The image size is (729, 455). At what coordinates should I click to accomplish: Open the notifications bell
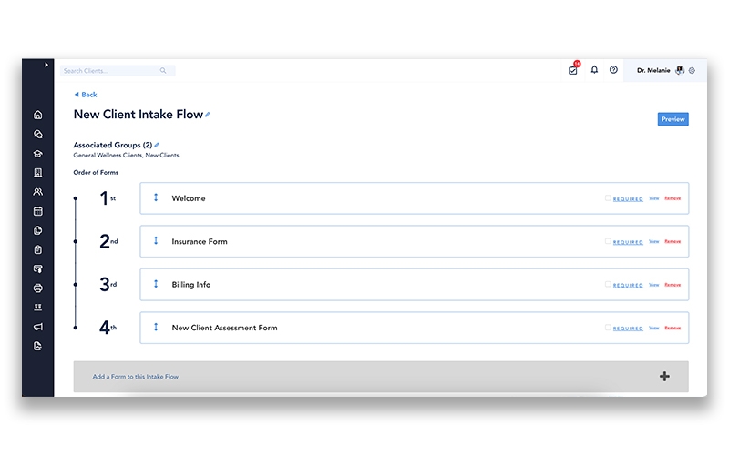(x=594, y=70)
